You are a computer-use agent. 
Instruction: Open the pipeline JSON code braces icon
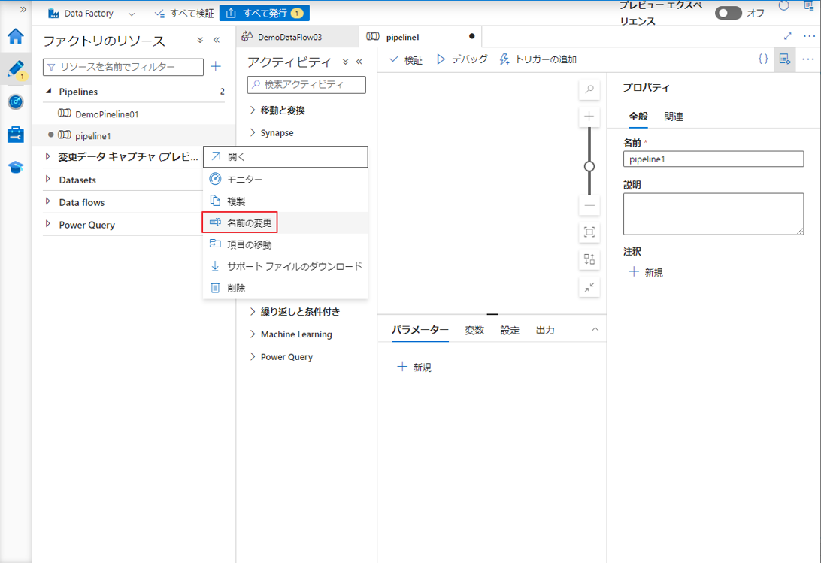(x=763, y=59)
